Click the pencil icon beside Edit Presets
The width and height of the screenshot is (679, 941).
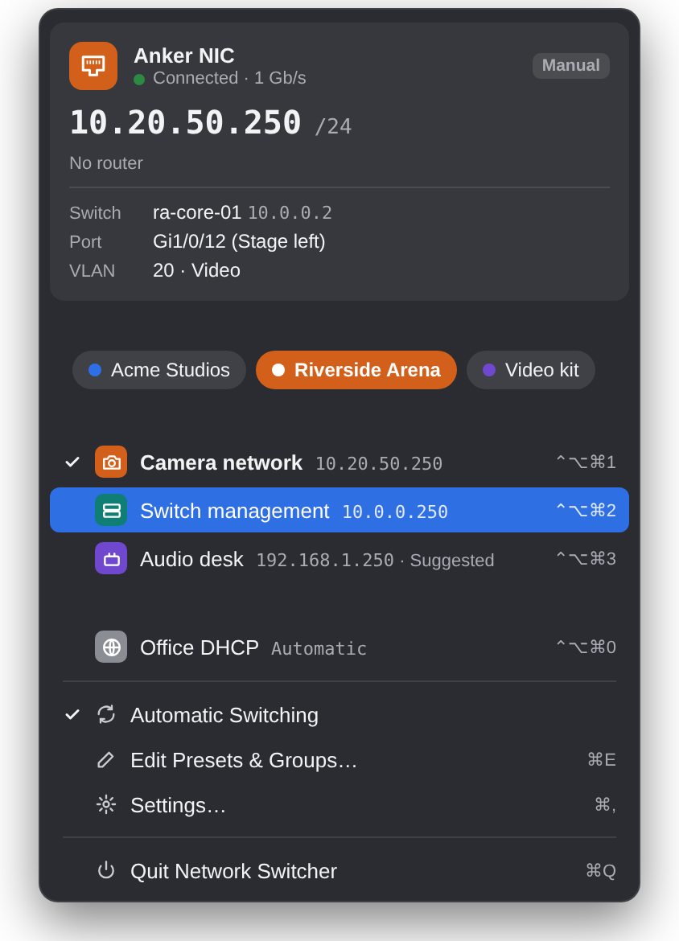click(105, 760)
